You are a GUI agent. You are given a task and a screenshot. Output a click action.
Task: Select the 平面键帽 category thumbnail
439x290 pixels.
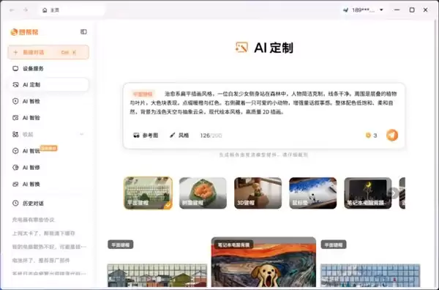pos(148,193)
